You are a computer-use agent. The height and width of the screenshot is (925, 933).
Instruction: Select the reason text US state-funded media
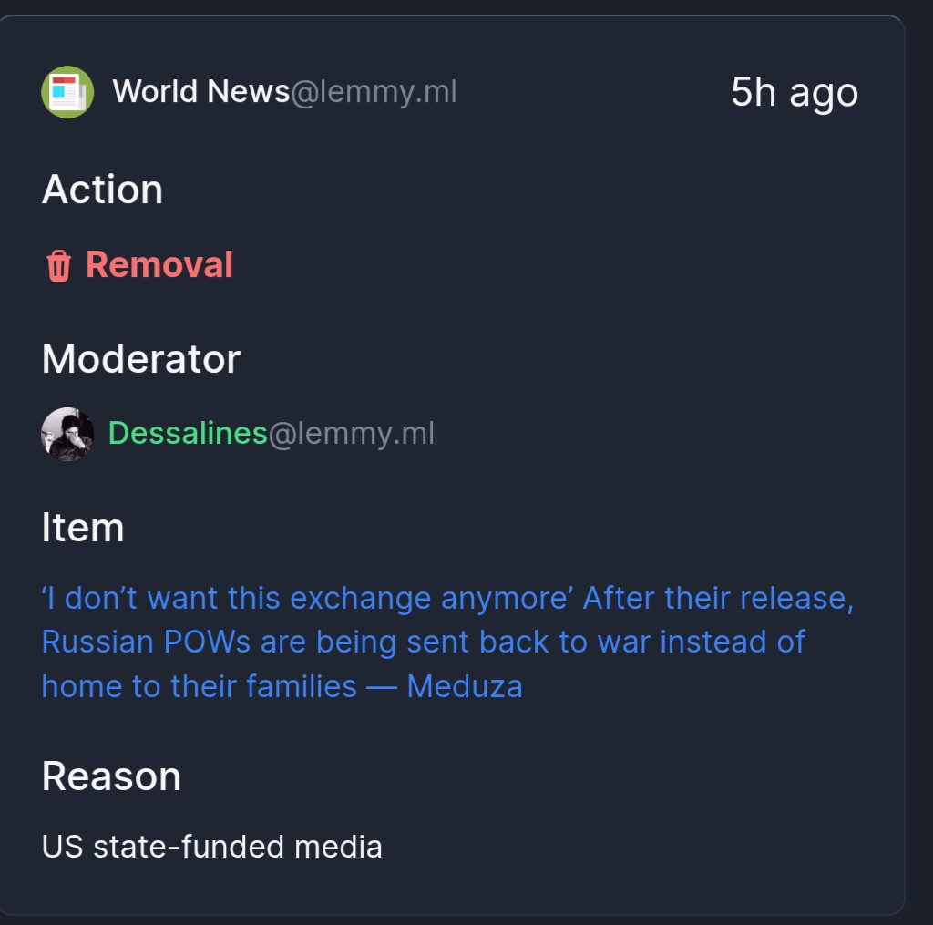(211, 847)
